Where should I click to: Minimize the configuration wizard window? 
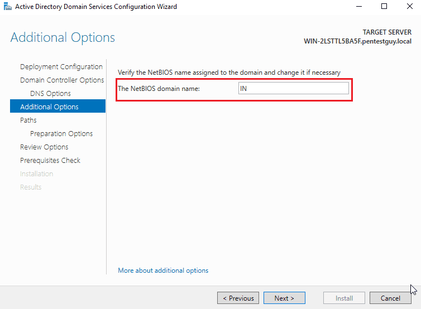pyautogui.click(x=359, y=7)
